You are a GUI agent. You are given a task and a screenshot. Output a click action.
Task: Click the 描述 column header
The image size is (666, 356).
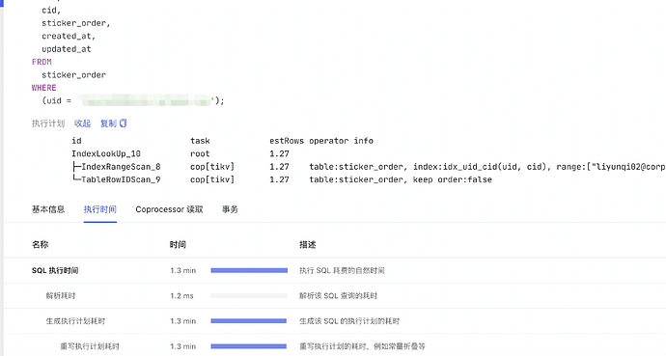[x=308, y=244]
